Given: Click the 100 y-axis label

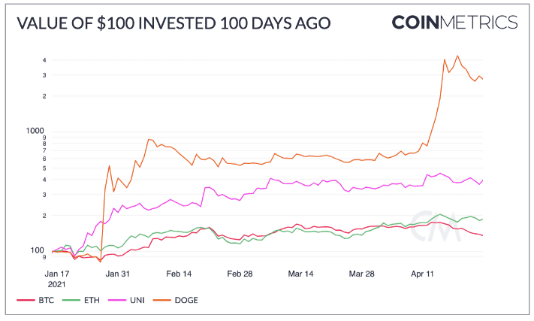Looking at the screenshot, I should pos(37,250).
